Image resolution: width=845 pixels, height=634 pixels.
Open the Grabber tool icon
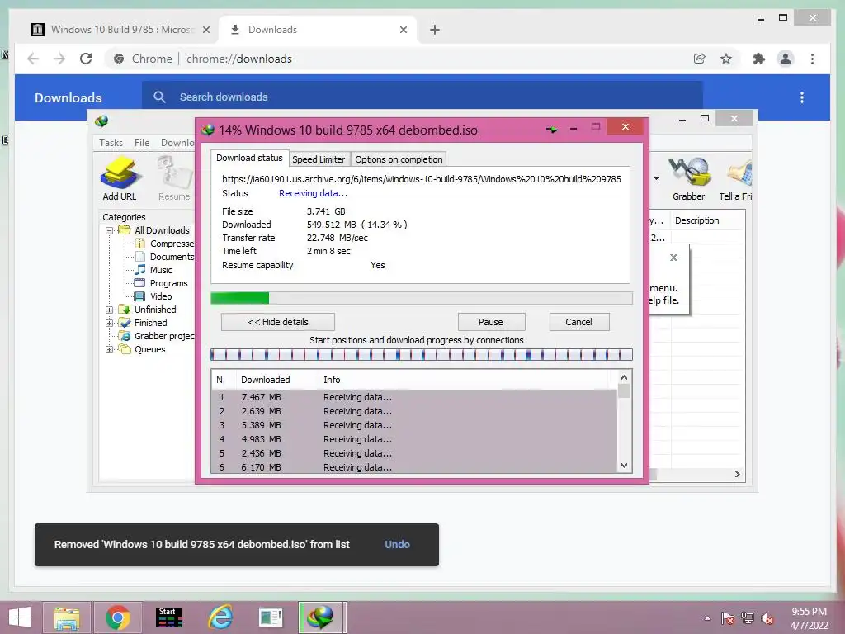pyautogui.click(x=689, y=178)
